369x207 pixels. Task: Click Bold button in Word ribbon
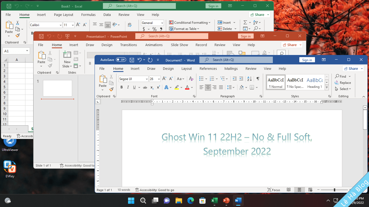(x=122, y=87)
